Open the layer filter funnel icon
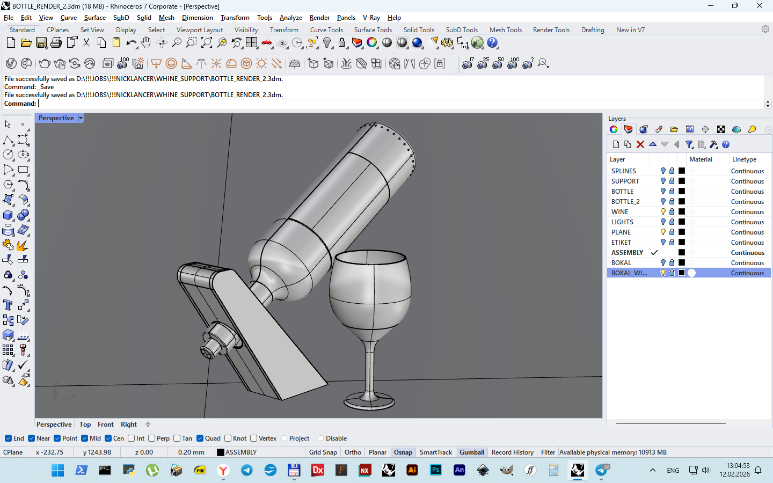Screen dimensions: 773x483 [x=689, y=144]
